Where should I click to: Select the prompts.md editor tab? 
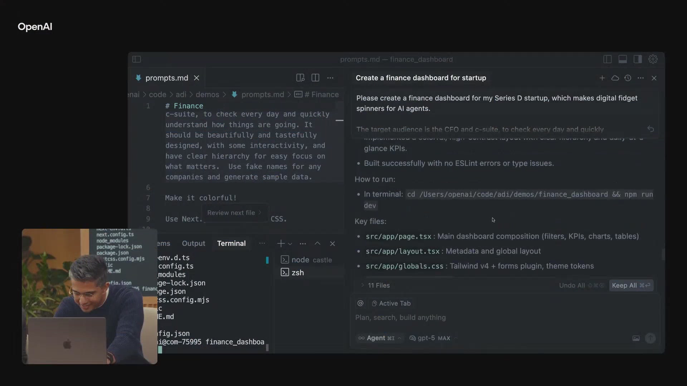click(166, 78)
